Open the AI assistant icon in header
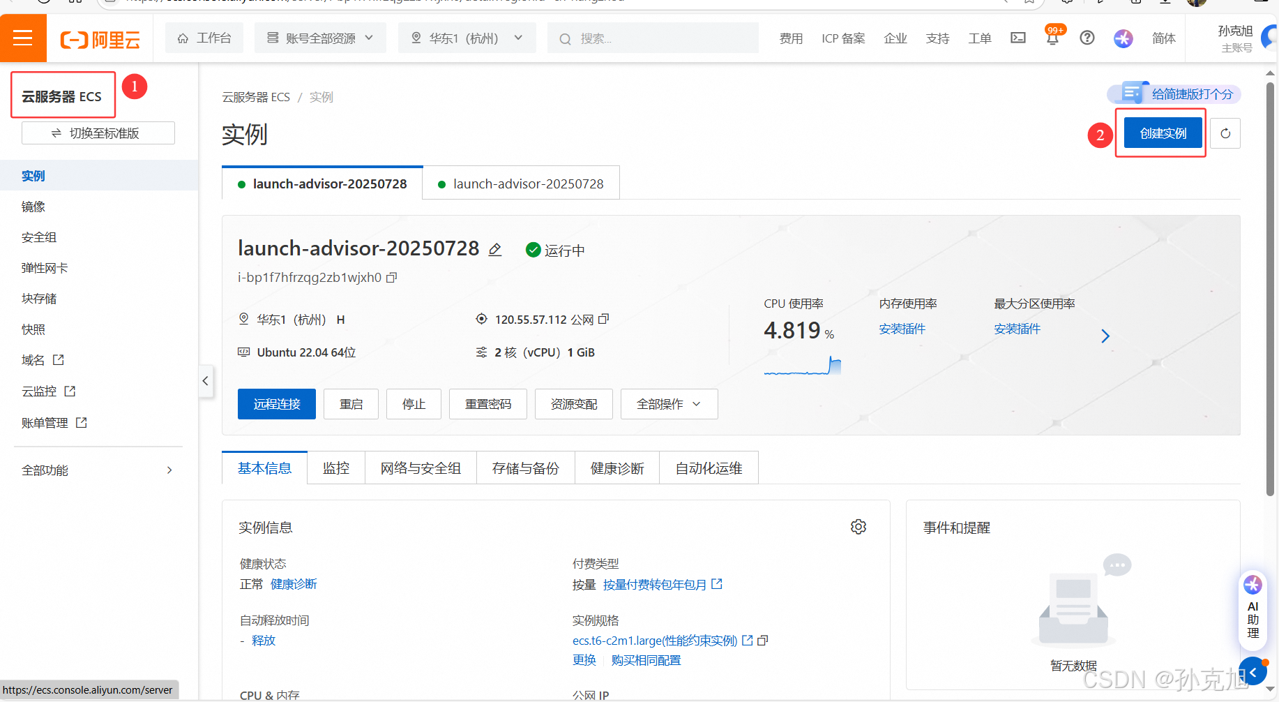 1123,38
